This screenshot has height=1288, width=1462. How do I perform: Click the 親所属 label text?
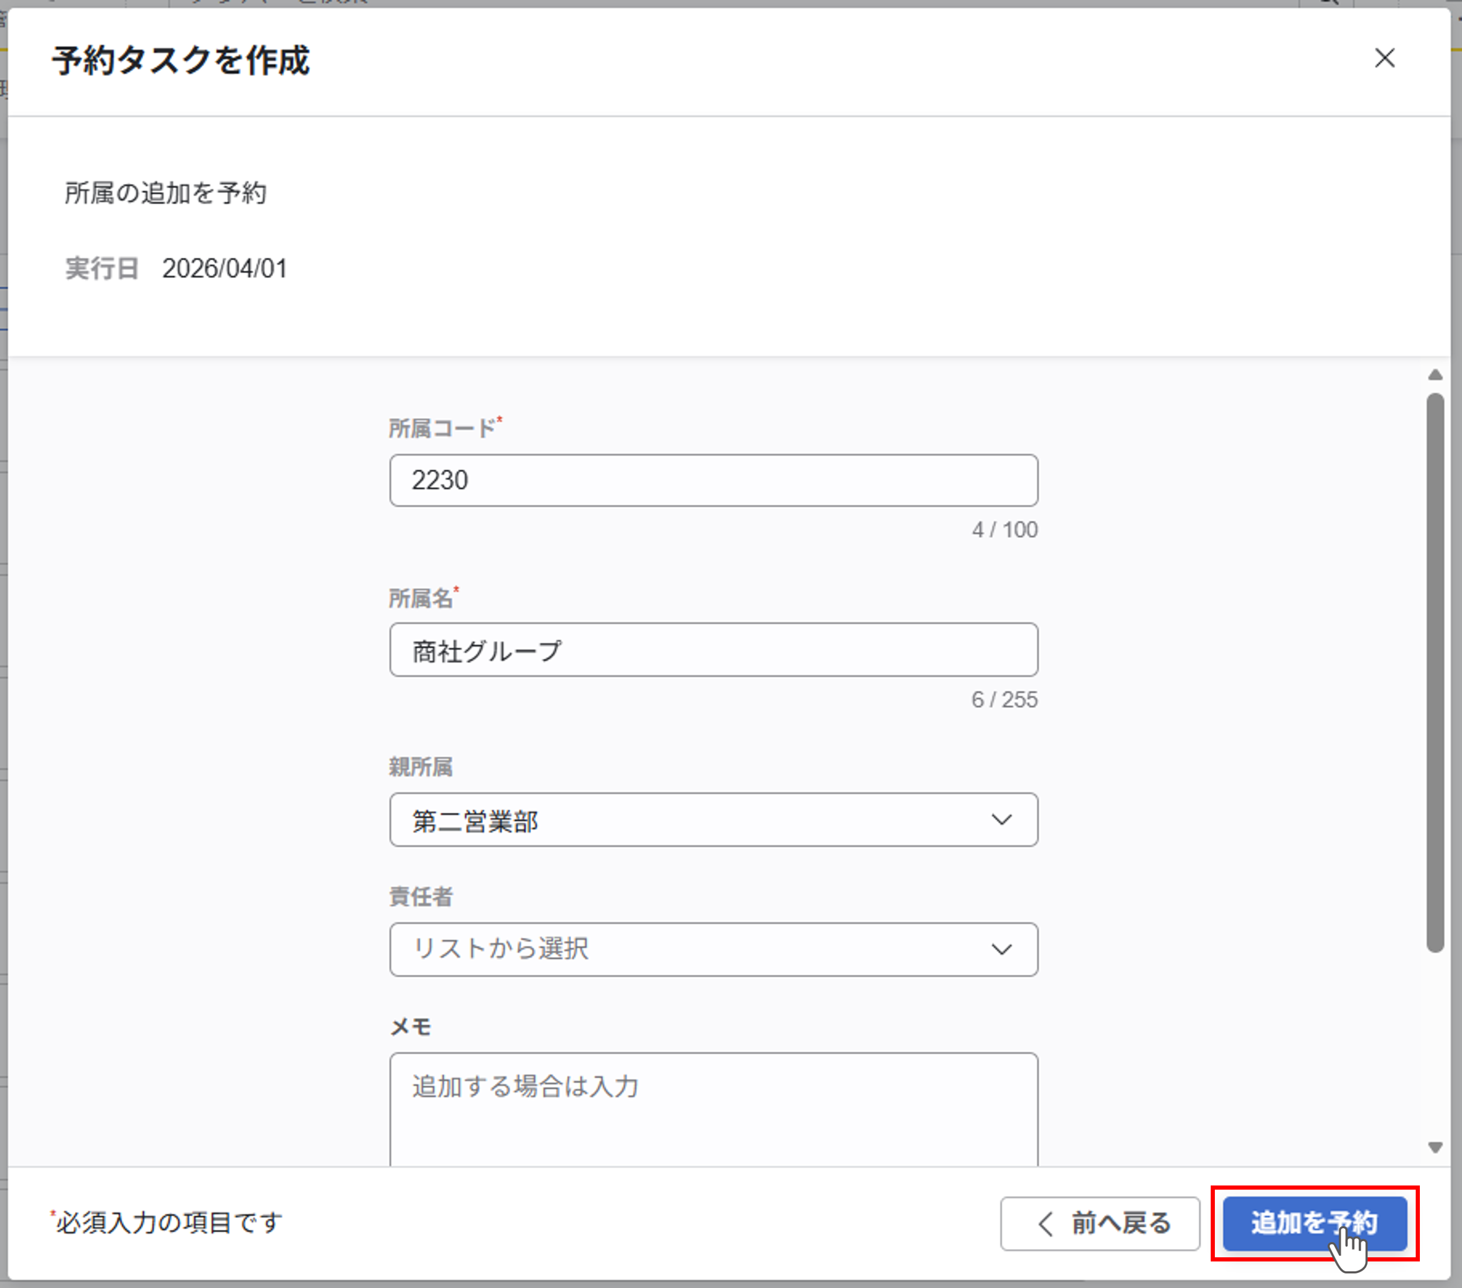[x=420, y=767]
